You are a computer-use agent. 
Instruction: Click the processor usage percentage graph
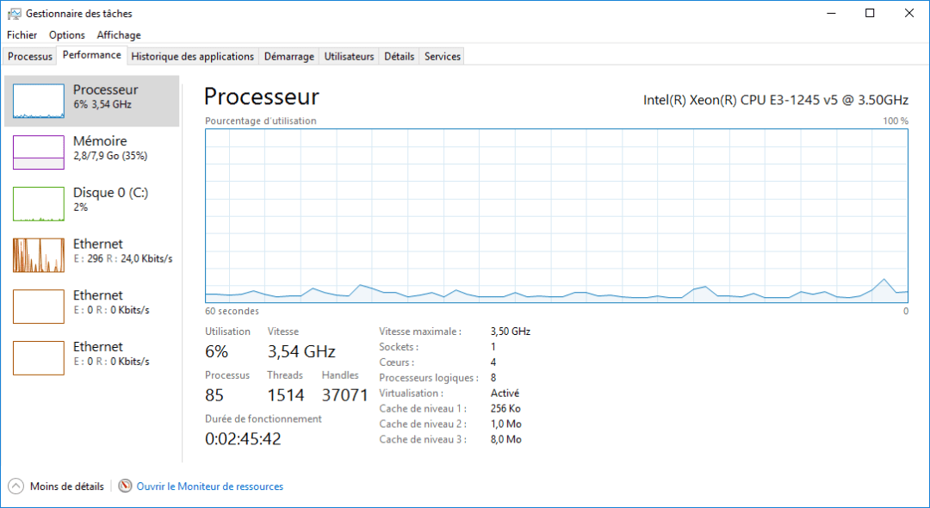coord(556,215)
